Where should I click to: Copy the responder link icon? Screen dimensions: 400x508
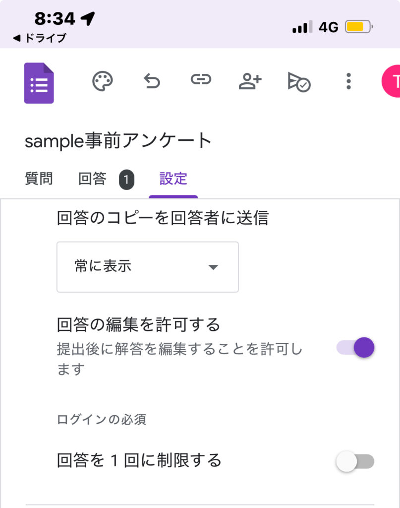pos(201,80)
